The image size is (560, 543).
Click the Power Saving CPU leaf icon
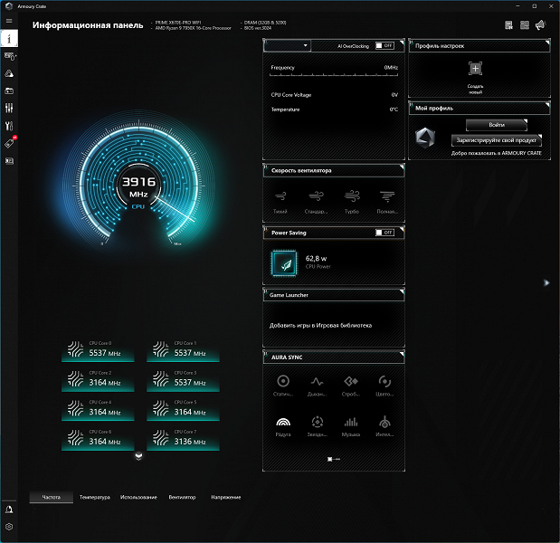pos(284,263)
